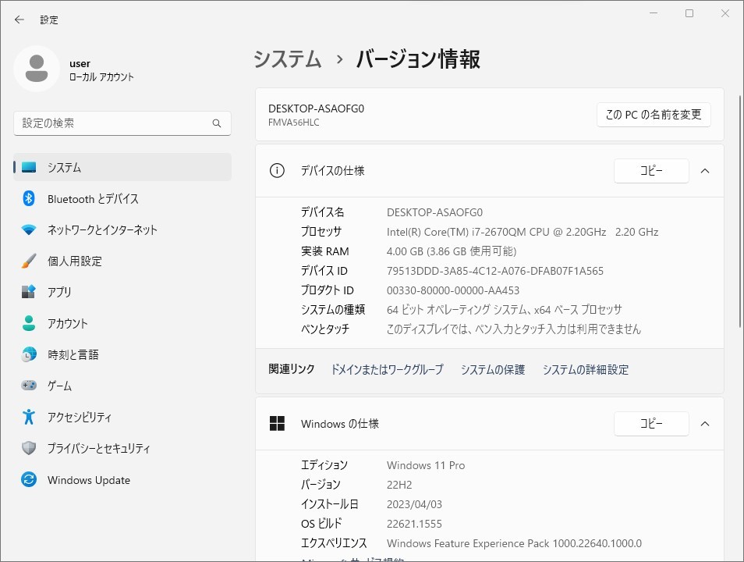Image resolution: width=744 pixels, height=562 pixels.
Task: Click the game controller icon
Action: pos(29,386)
